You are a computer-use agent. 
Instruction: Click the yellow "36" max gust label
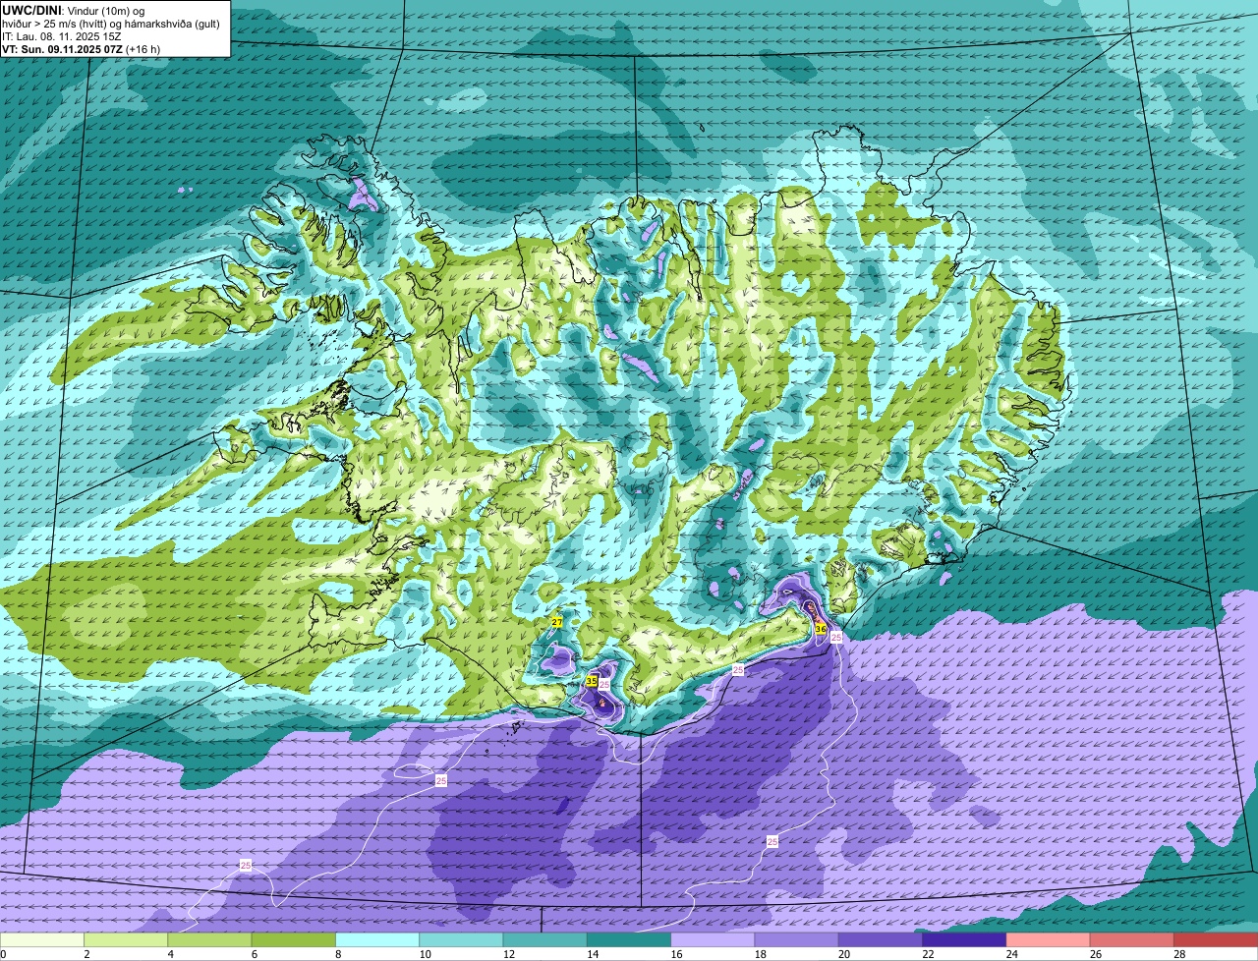(821, 628)
